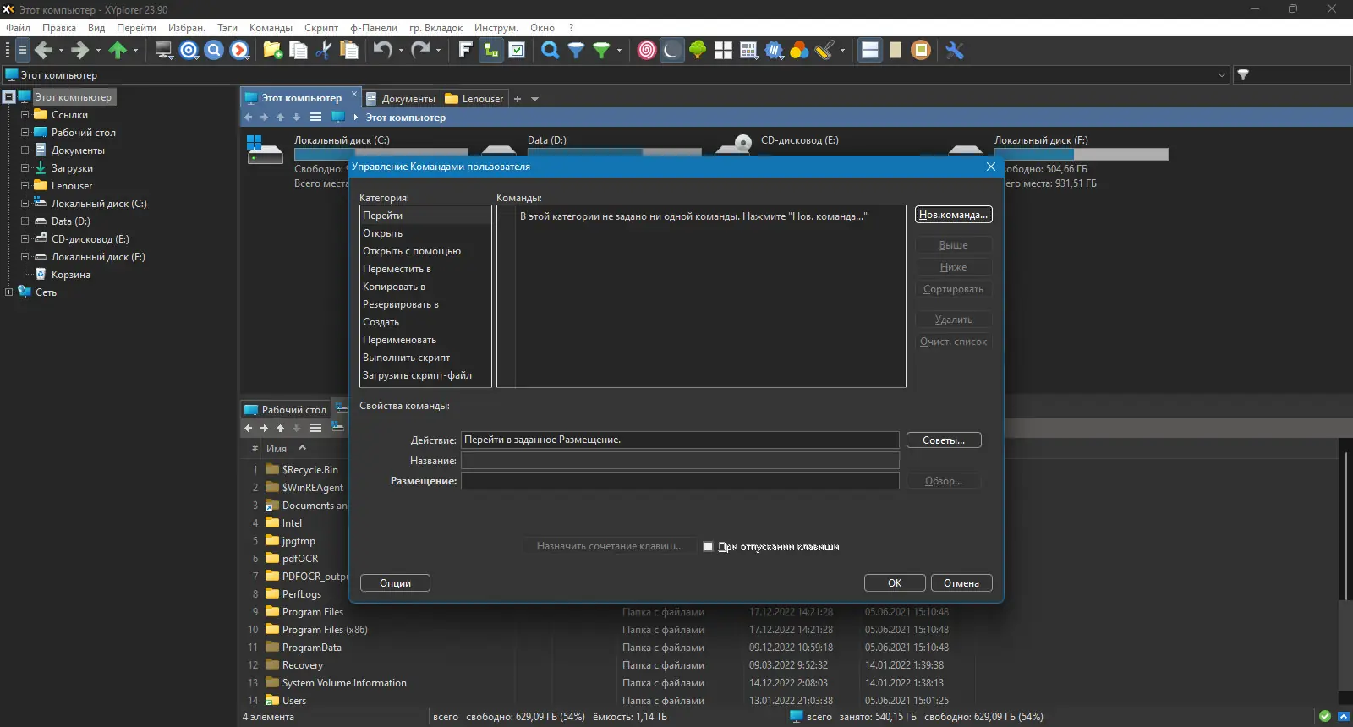Select category Копировать в
This screenshot has height=727, width=1353.
click(x=425, y=287)
